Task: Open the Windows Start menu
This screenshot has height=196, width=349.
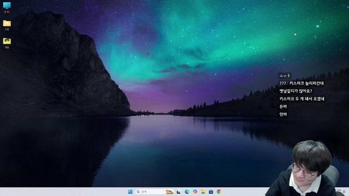Action: (130, 192)
